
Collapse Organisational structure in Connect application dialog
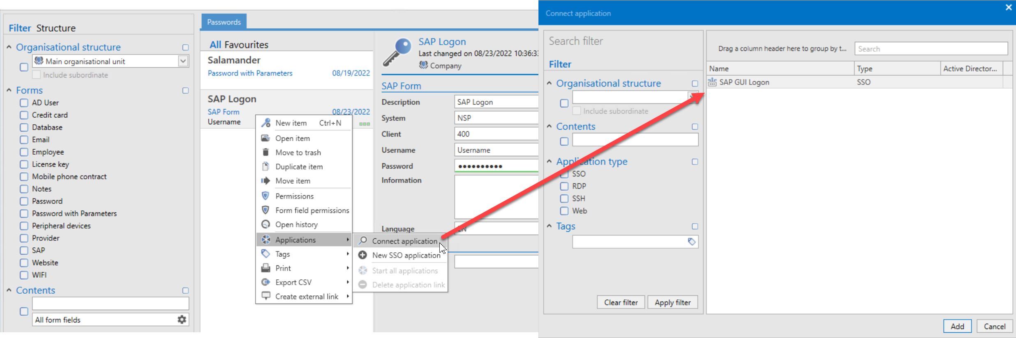pyautogui.click(x=549, y=83)
